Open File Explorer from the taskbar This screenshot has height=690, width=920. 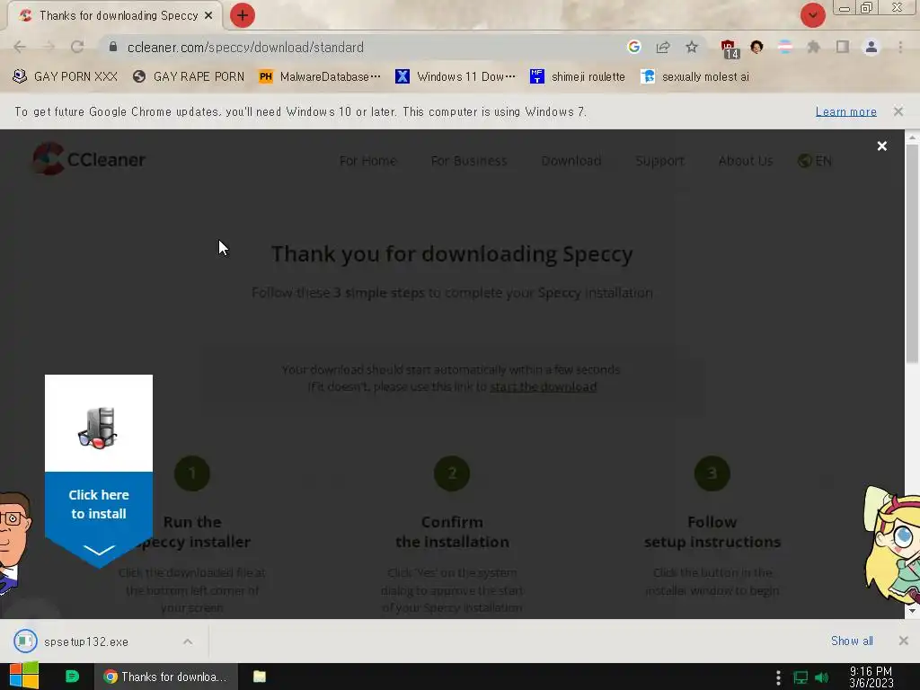pyautogui.click(x=260, y=677)
